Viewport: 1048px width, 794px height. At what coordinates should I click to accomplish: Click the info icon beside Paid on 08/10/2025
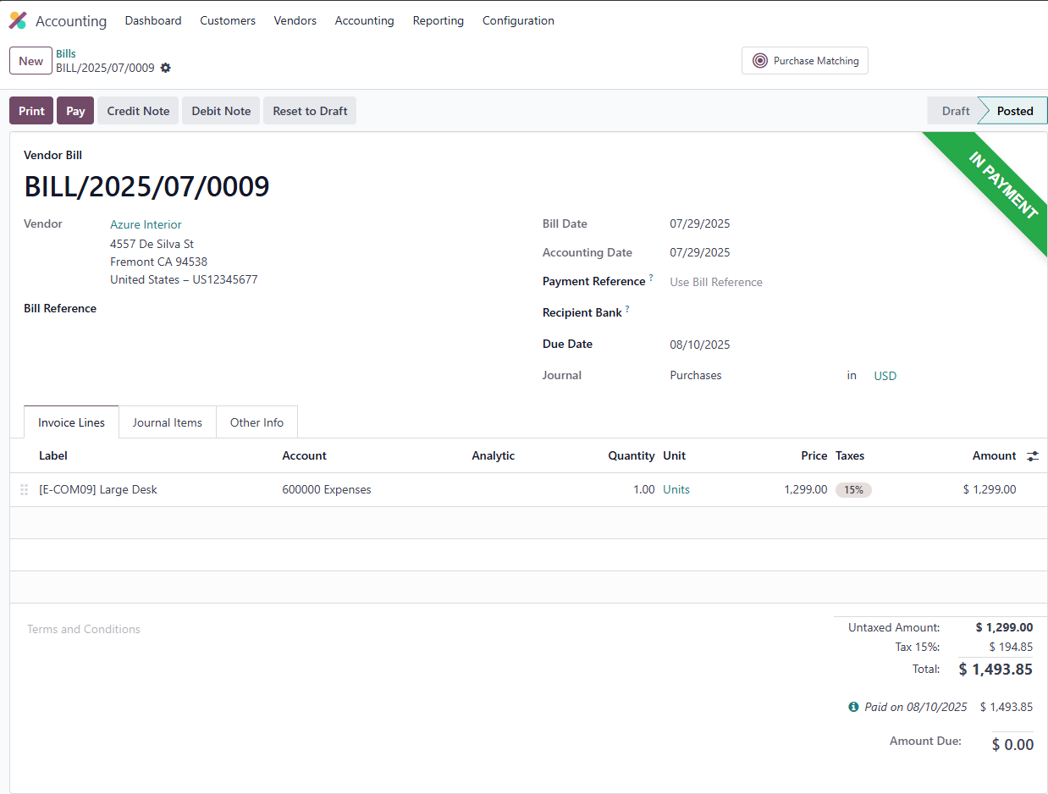[853, 707]
